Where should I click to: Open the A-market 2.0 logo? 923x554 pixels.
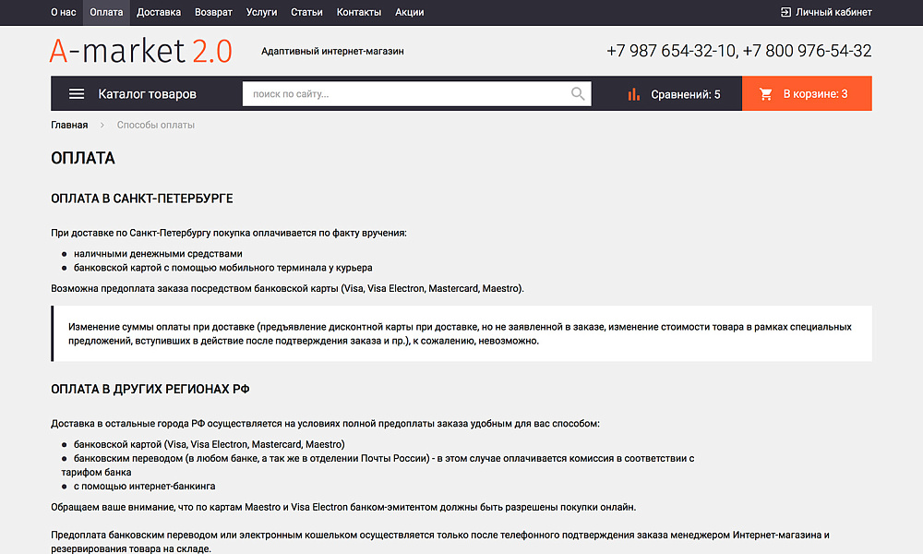point(140,51)
